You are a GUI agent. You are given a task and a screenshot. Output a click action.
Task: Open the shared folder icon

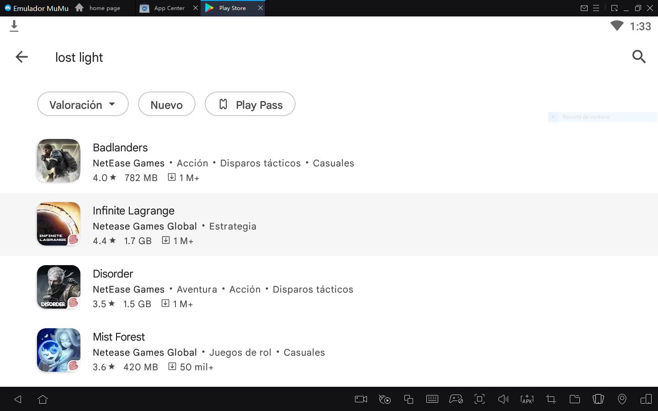tap(574, 399)
